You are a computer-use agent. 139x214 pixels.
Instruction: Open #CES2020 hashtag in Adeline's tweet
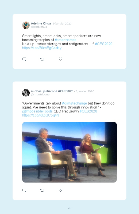point(103,44)
